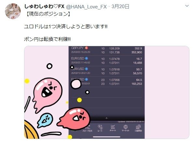Viewport: 193px width, 141px height.
Task: Click the blue buy badge on first EUR/USD
Action: coord(86,58)
